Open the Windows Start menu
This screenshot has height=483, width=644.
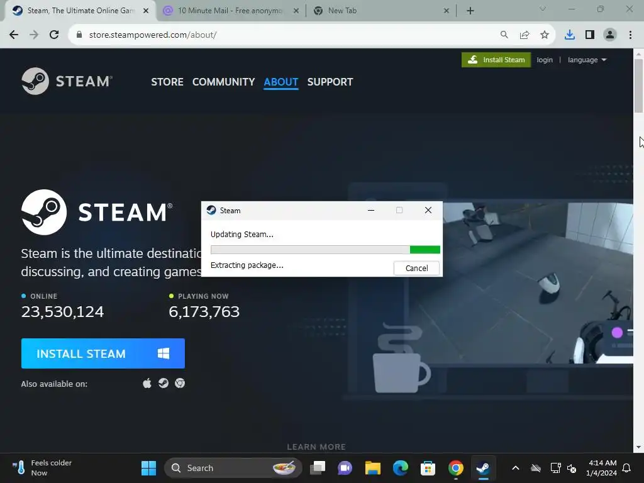[148, 468]
